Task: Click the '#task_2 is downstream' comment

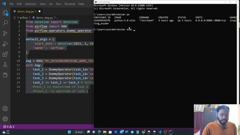Action: tap(60, 87)
